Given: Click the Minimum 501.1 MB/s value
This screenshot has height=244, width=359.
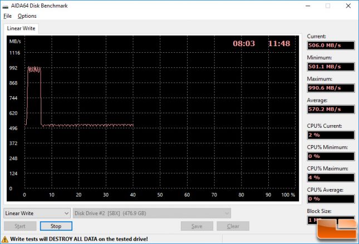Looking at the screenshot, I should click(331, 67).
